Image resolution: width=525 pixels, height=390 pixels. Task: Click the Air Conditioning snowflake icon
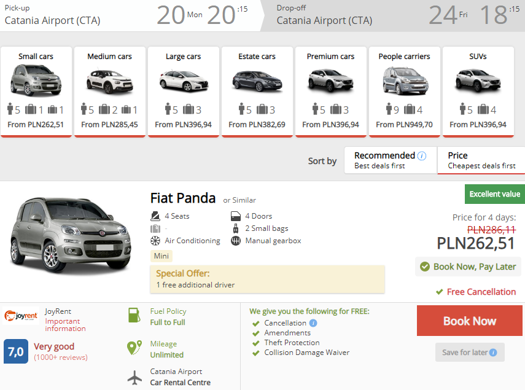[x=155, y=241]
